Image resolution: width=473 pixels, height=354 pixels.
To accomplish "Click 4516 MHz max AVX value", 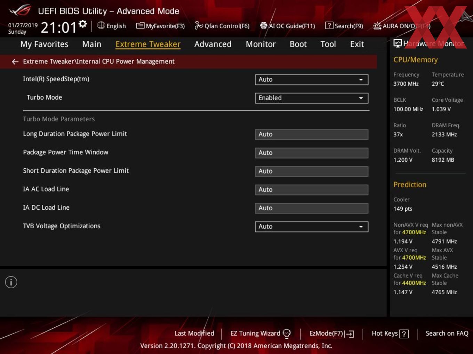I will tap(444, 267).
